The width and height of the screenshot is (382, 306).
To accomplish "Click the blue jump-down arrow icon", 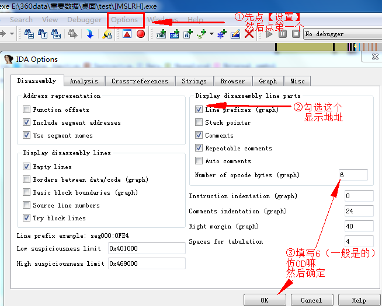I will pyautogui.click(x=90, y=34).
